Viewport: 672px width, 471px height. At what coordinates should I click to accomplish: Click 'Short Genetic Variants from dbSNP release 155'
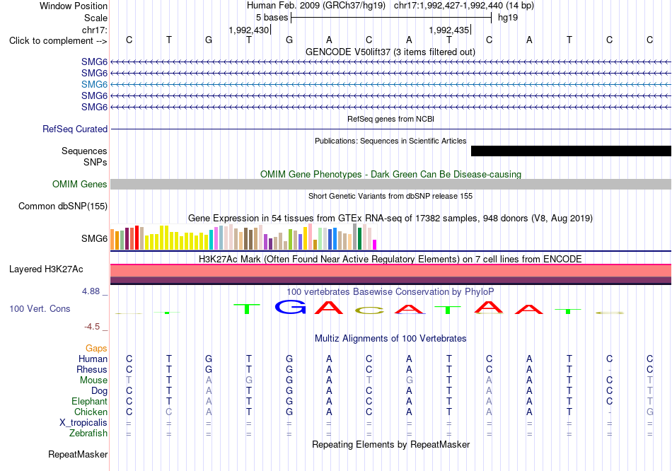click(390, 197)
